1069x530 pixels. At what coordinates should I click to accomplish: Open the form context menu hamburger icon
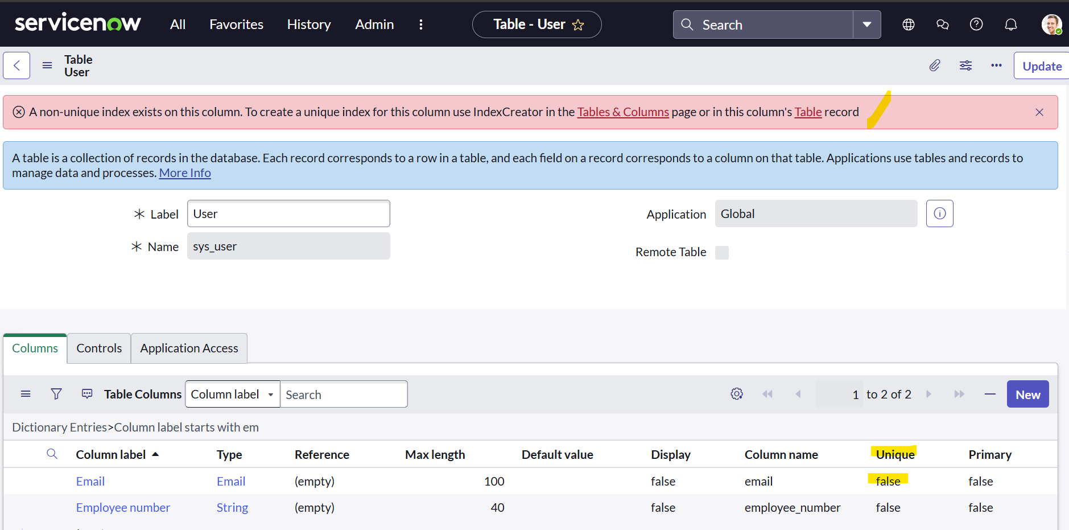pyautogui.click(x=47, y=65)
